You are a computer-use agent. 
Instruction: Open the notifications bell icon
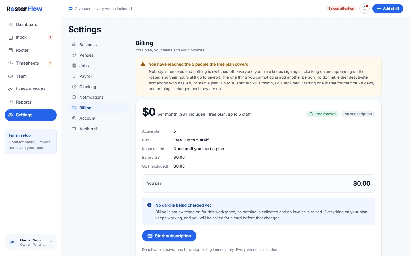click(364, 9)
